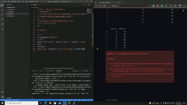Open the Manage gear in activity bar

2,97
